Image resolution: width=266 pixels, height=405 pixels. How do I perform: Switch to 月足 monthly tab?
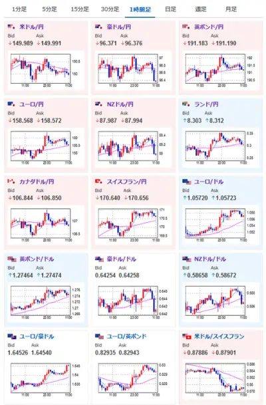click(x=231, y=9)
